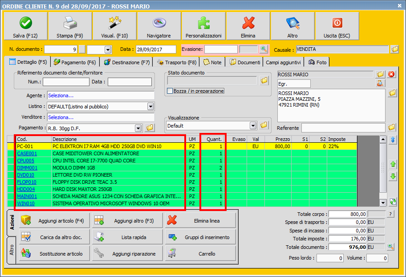This screenshot has height=277, width=406.
Task: Open Visual. (F10) preview
Action: (114, 26)
